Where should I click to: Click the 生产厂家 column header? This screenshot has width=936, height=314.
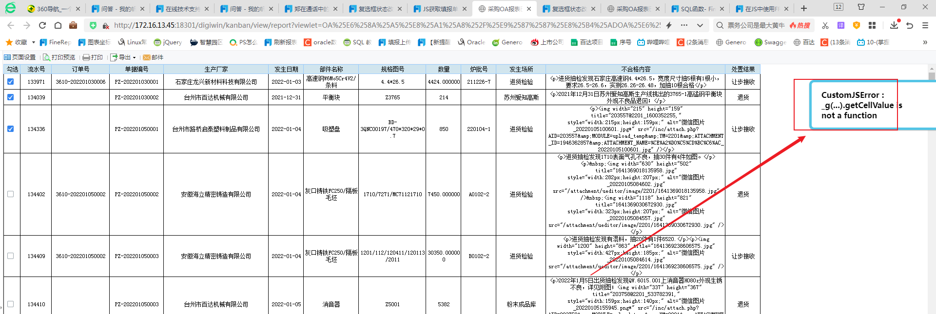216,69
